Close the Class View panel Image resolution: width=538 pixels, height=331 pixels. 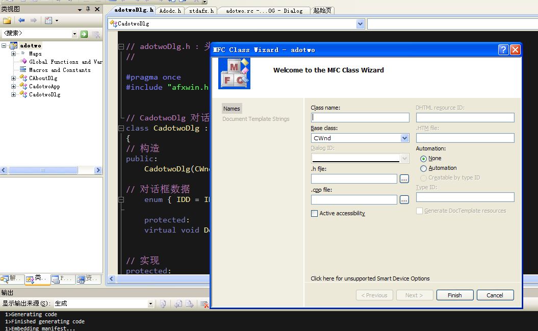coord(97,9)
